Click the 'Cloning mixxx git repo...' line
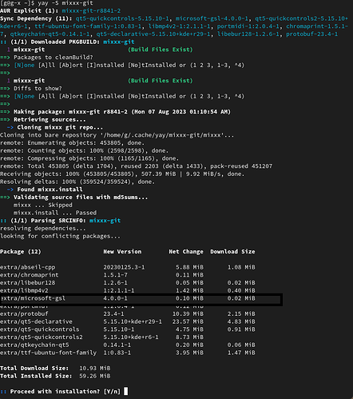Viewport: 353px width, 399px height. [60, 127]
